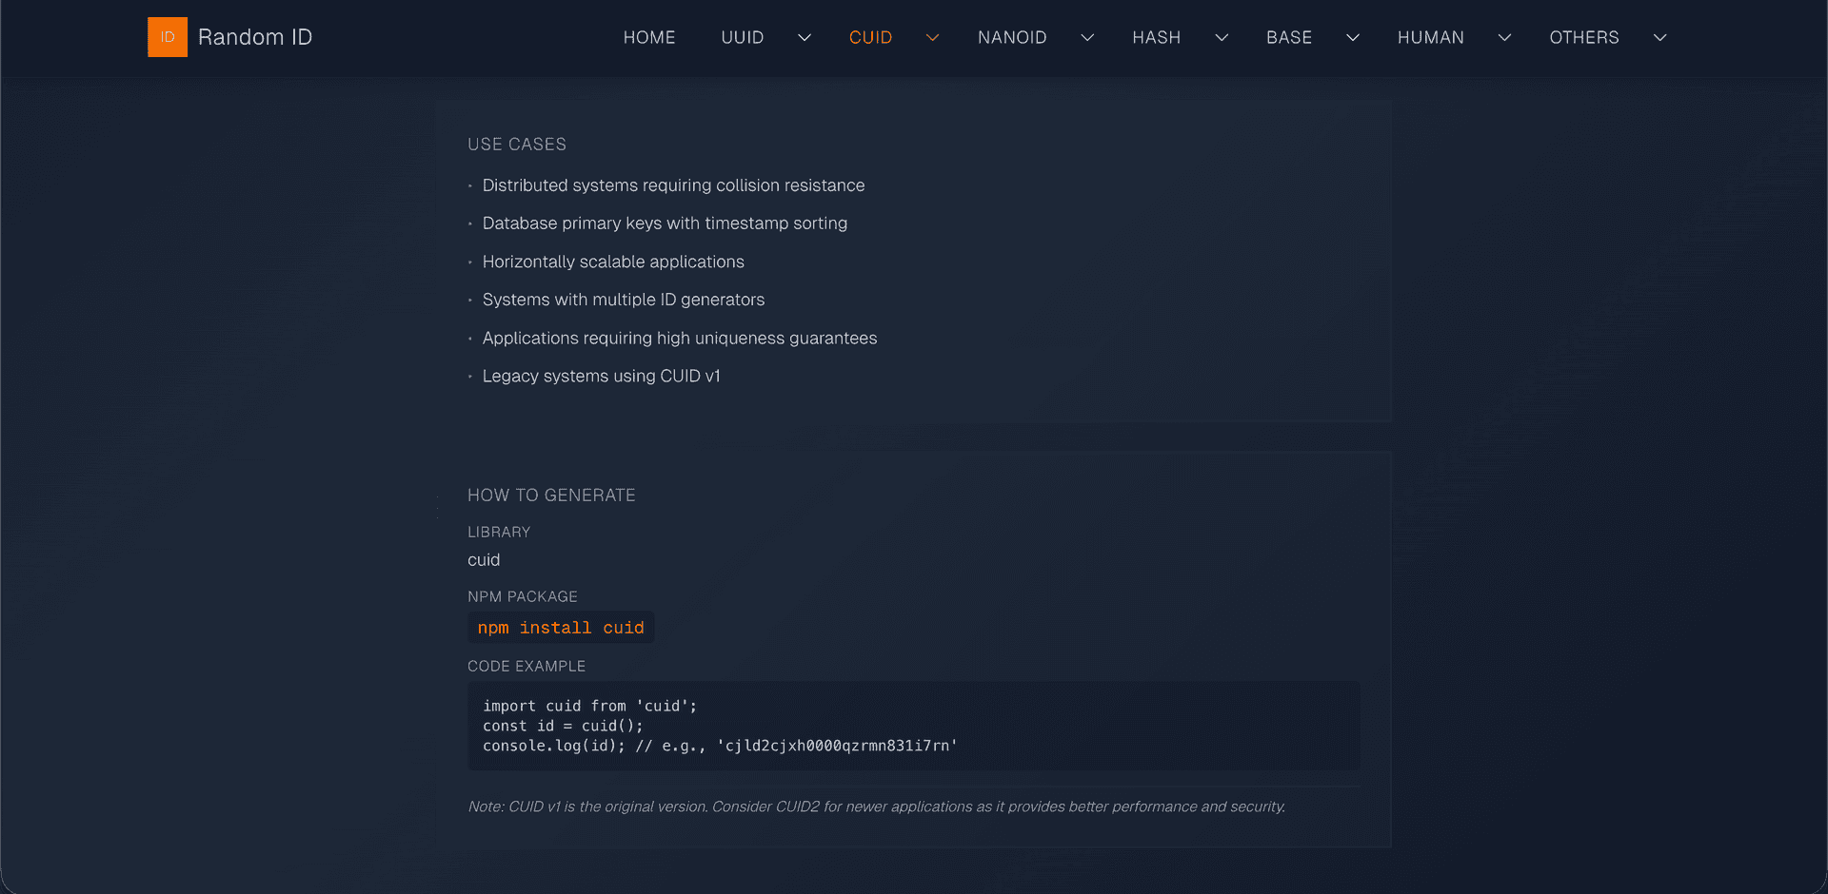Open the BASE navigation item
Image resolution: width=1828 pixels, height=894 pixels.
point(1289,37)
